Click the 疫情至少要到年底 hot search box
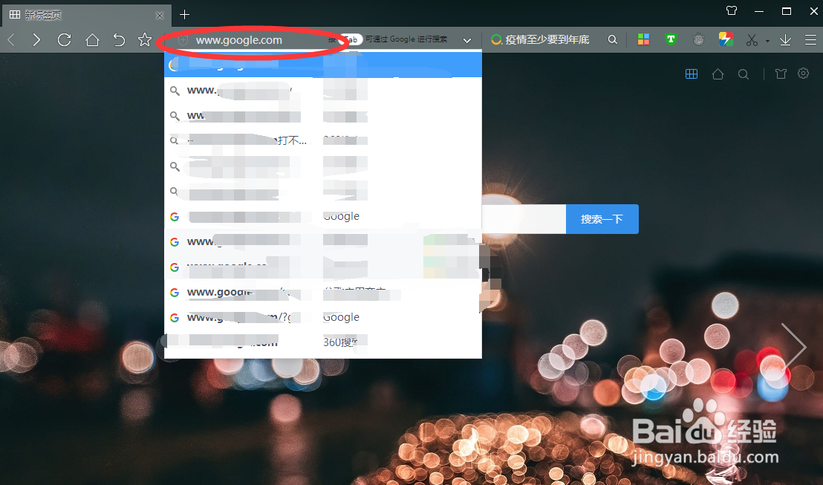 tap(547, 40)
